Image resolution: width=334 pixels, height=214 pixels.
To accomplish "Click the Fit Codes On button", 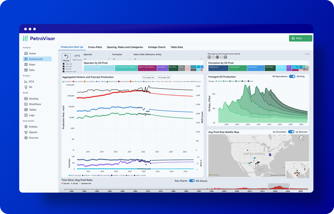I will click(148, 78).
